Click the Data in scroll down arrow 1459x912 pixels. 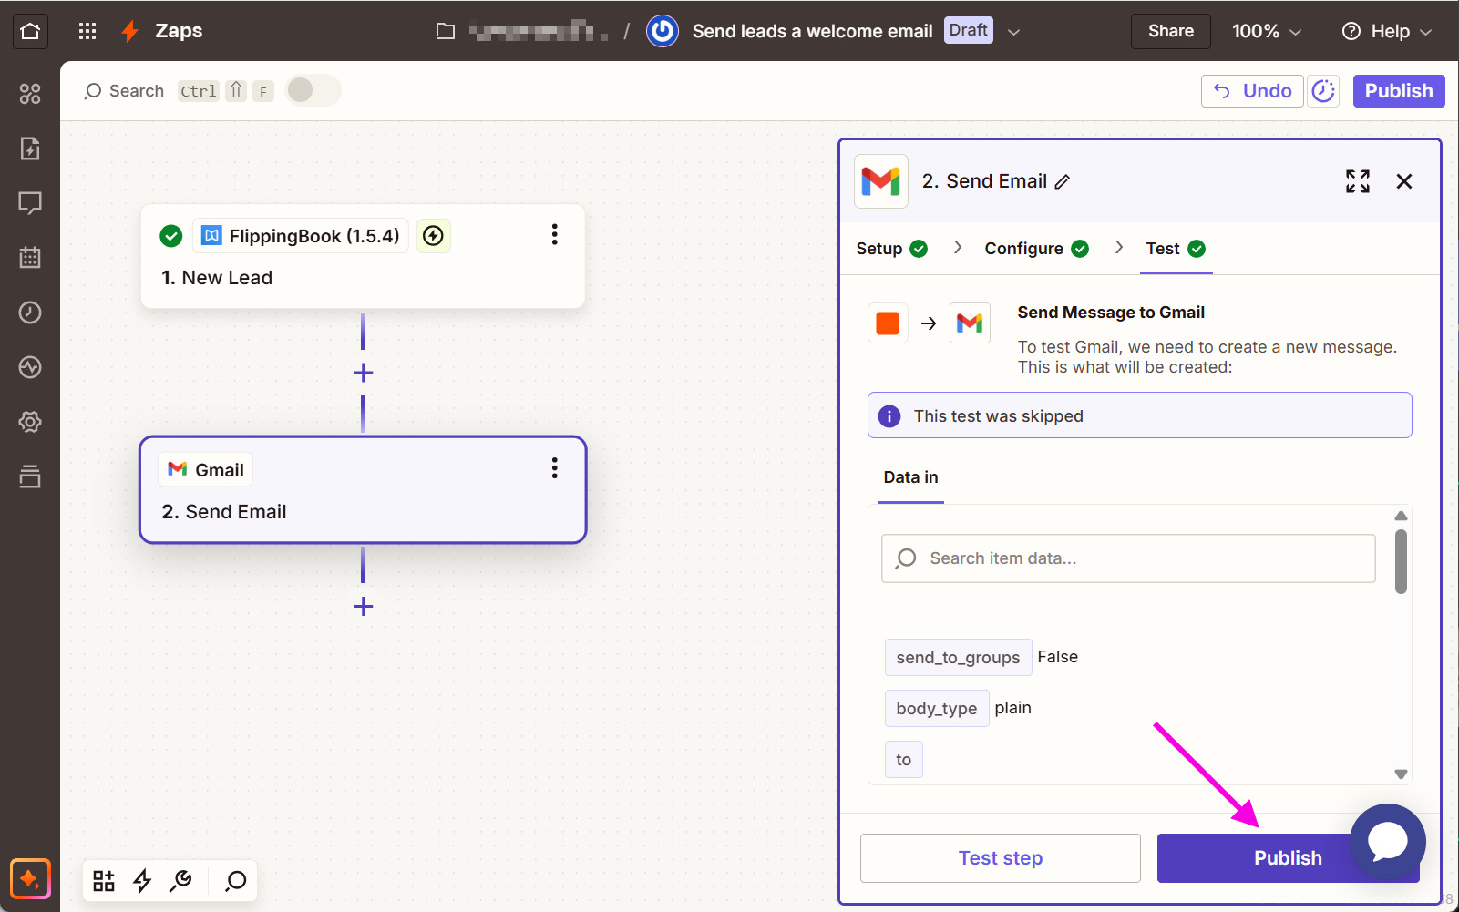coord(1401,774)
